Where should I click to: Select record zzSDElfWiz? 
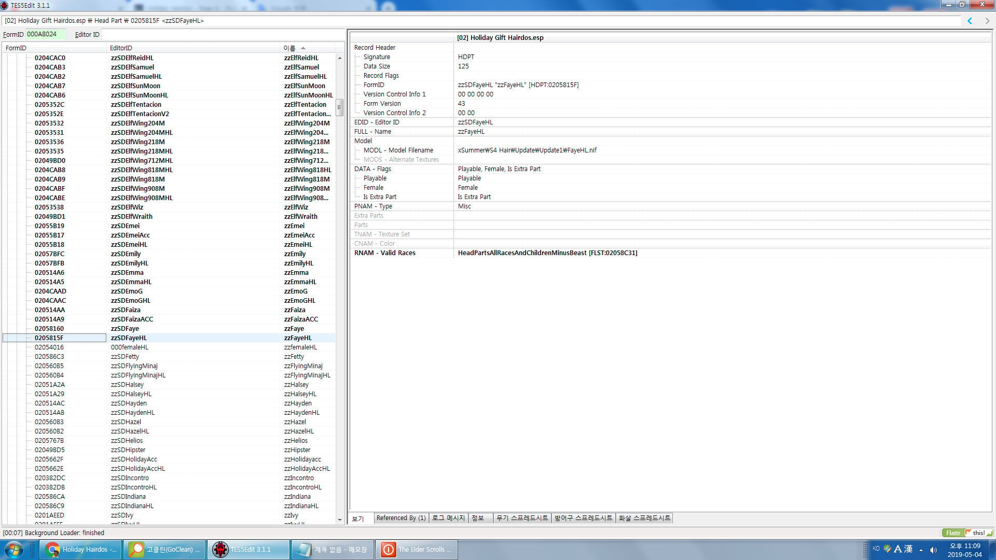coord(169,207)
